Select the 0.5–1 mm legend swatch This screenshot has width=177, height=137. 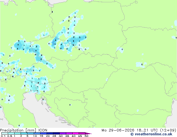click(11, 133)
